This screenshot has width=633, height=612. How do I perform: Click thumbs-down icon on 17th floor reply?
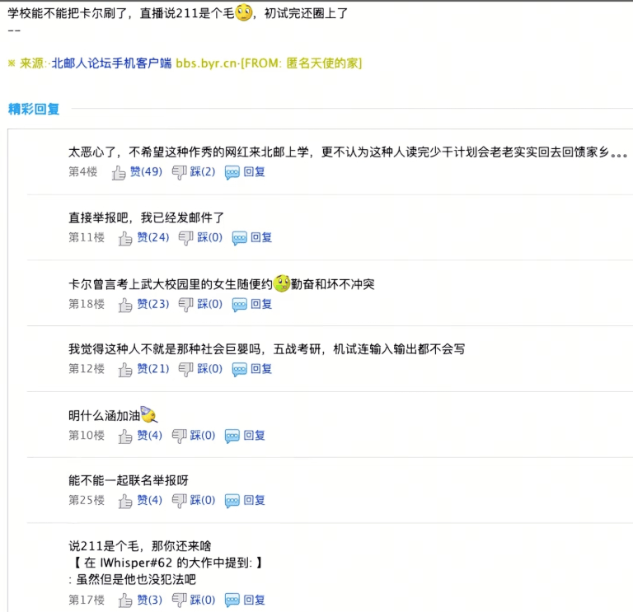pyautogui.click(x=179, y=600)
